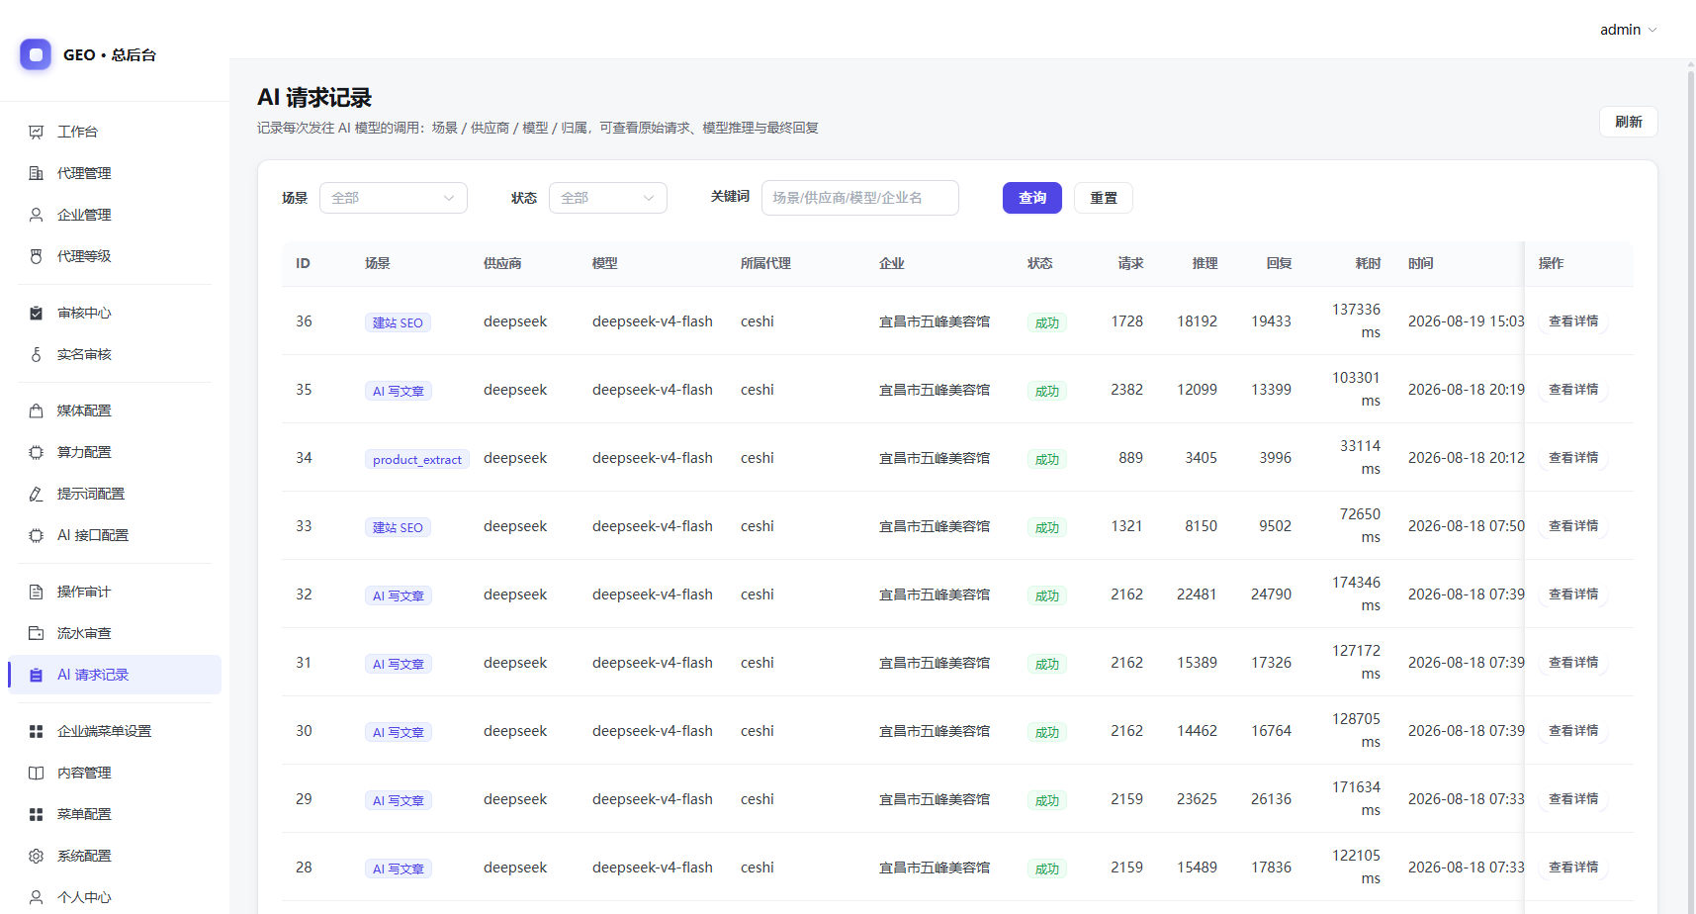Click the 操作审计 sidebar icon
The image size is (1696, 914).
coord(37,592)
